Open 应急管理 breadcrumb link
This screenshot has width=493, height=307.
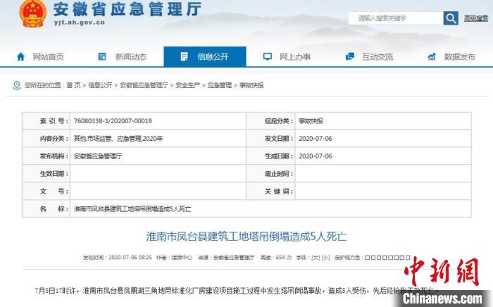[x=220, y=85]
